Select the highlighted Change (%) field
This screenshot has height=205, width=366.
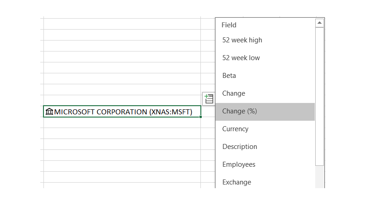[239, 111]
